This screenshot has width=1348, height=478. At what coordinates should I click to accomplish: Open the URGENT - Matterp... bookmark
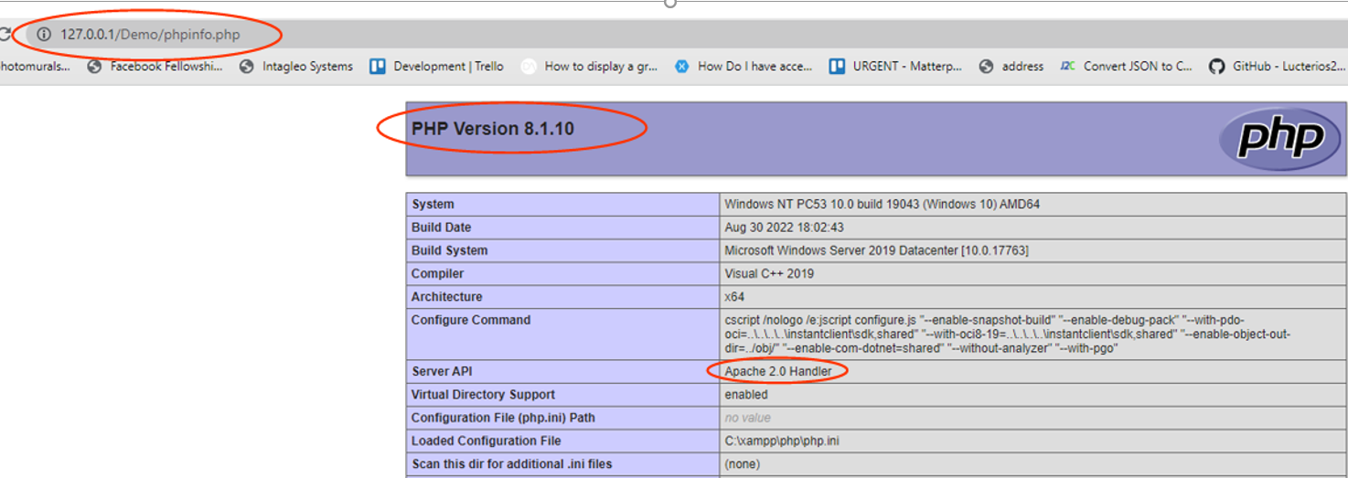tap(907, 66)
